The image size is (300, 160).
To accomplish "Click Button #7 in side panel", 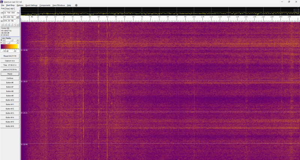I will pyautogui.click(x=10, y=87).
